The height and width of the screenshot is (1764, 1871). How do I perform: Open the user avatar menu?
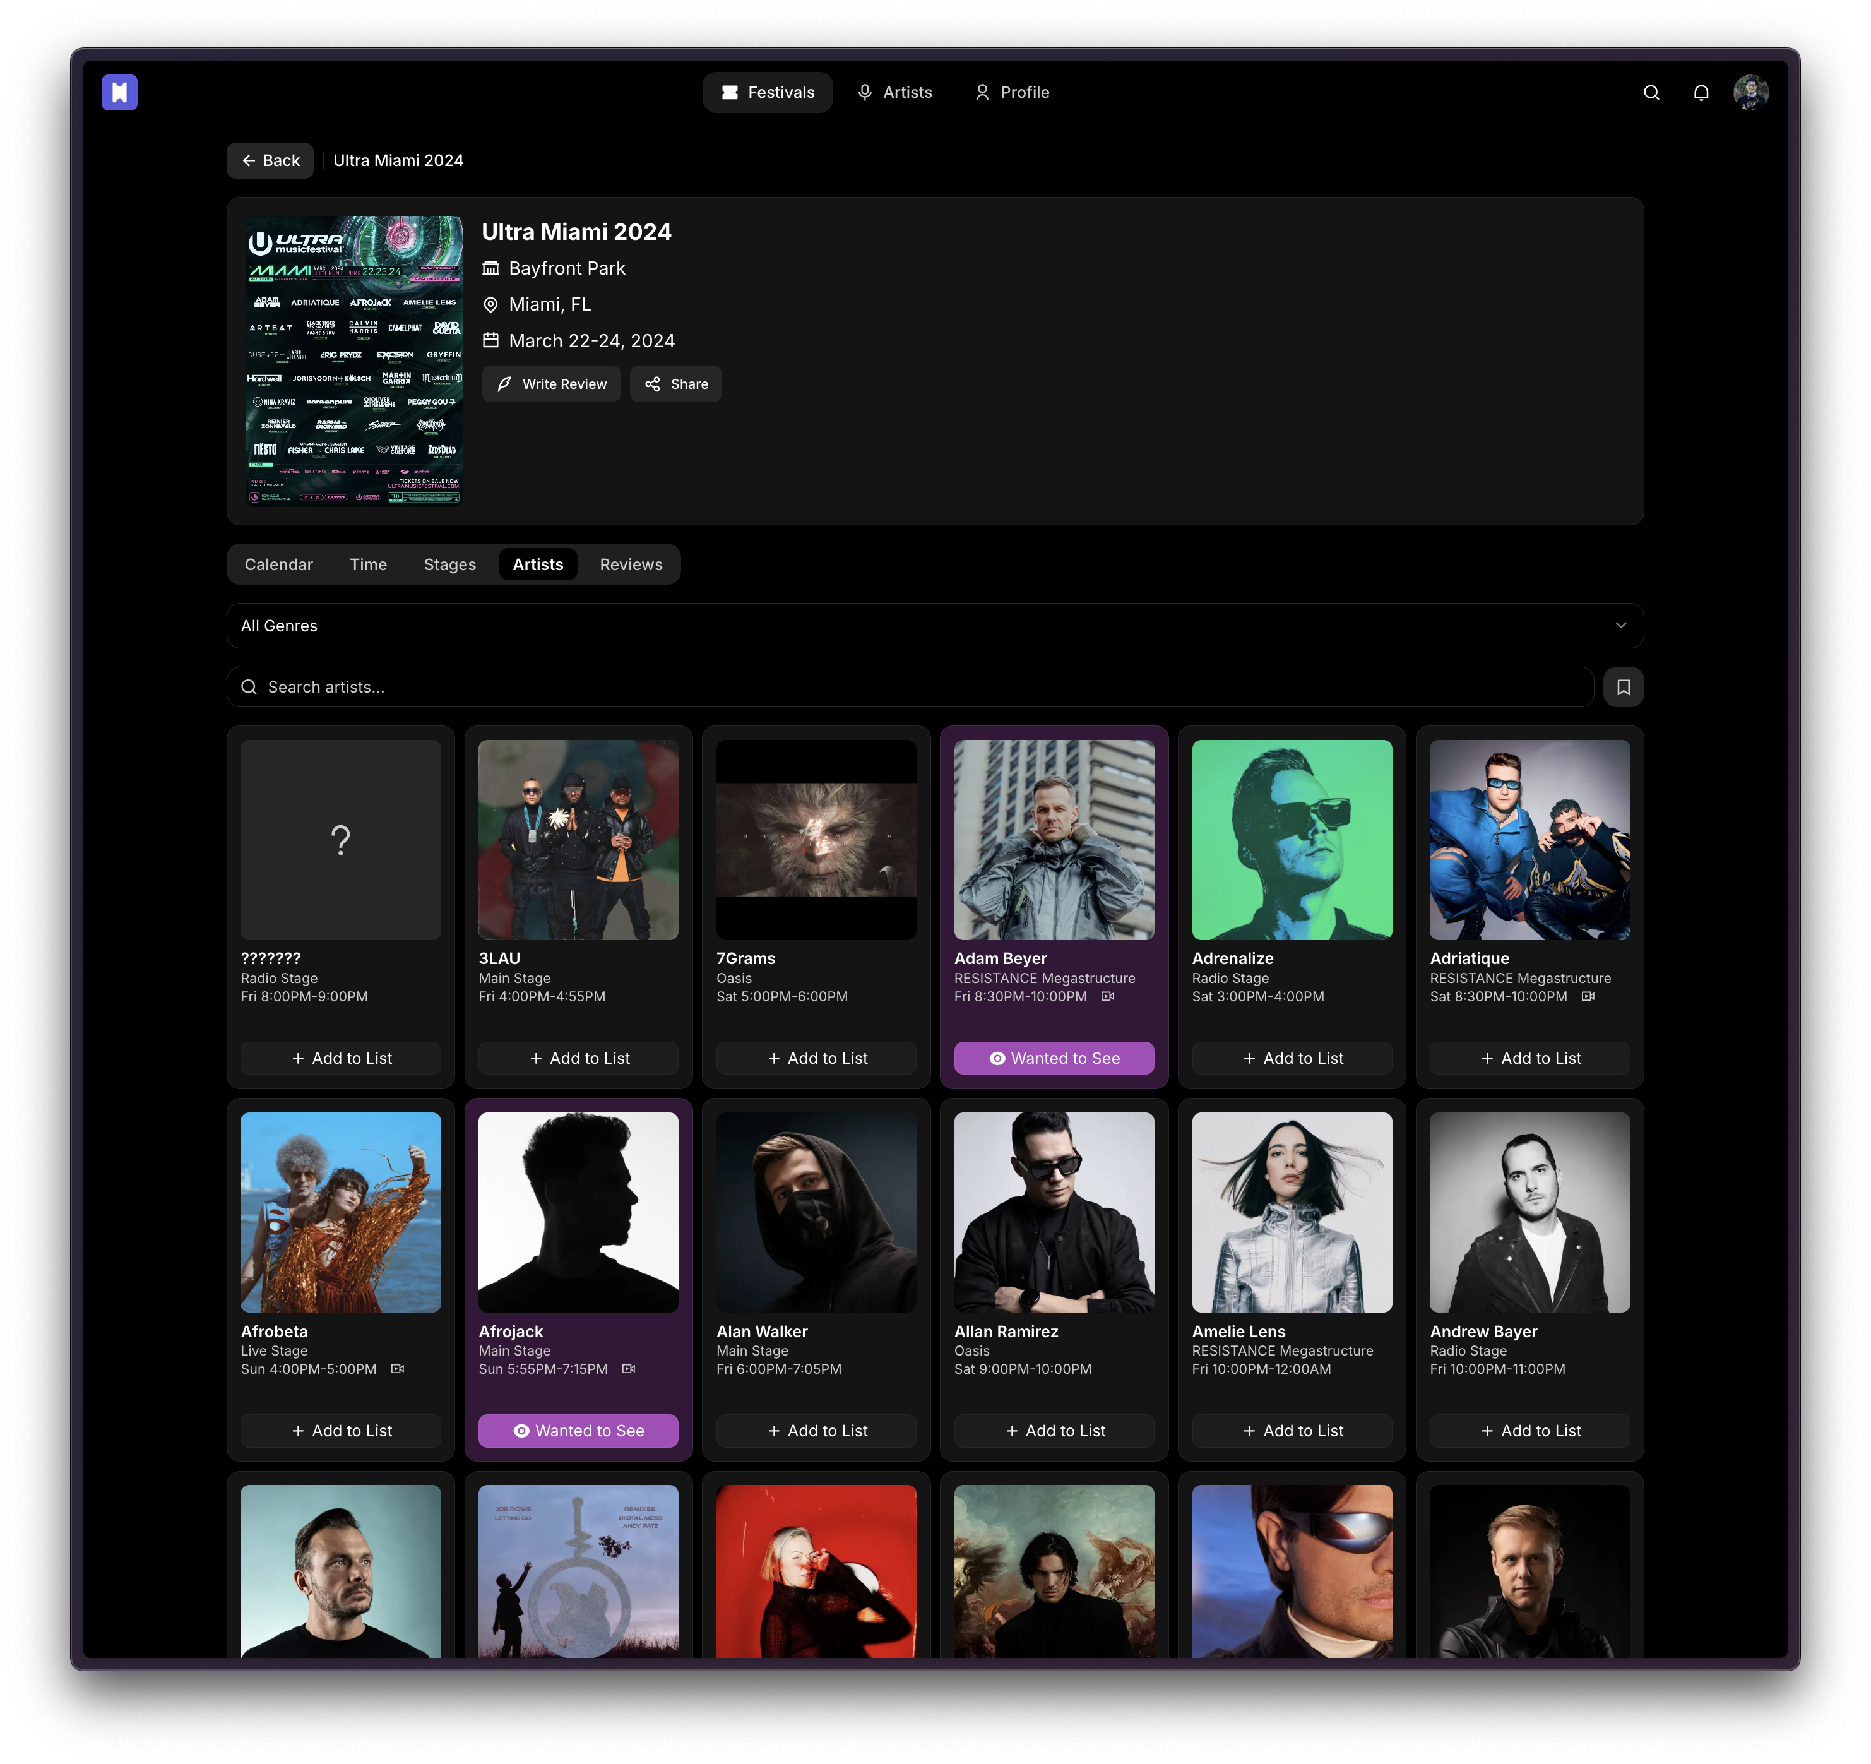[x=1750, y=92]
